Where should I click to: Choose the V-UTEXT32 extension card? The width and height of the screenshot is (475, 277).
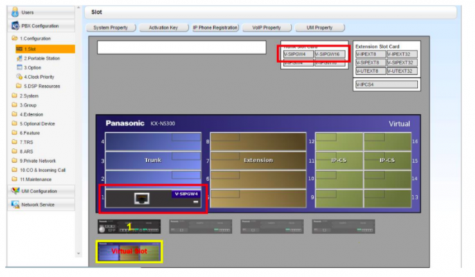400,71
